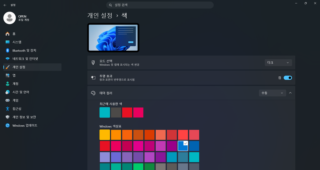320x170 pixels.
Task: Select recent dark gray color swatch
Action: [116, 112]
